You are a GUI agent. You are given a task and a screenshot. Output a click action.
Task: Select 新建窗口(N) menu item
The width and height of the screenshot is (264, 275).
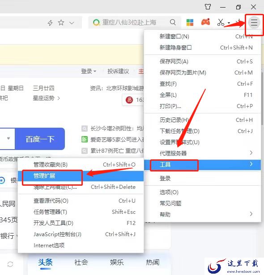point(203,37)
